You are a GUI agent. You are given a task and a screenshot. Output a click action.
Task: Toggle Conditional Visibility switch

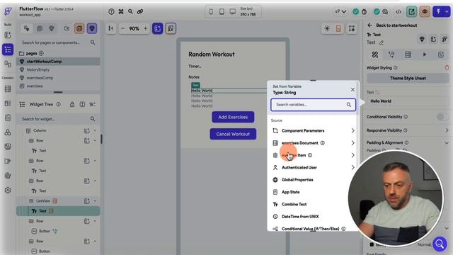click(442, 117)
